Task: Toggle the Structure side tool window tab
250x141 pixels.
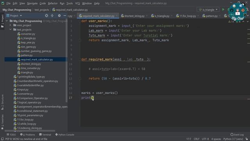Action: [2, 102]
